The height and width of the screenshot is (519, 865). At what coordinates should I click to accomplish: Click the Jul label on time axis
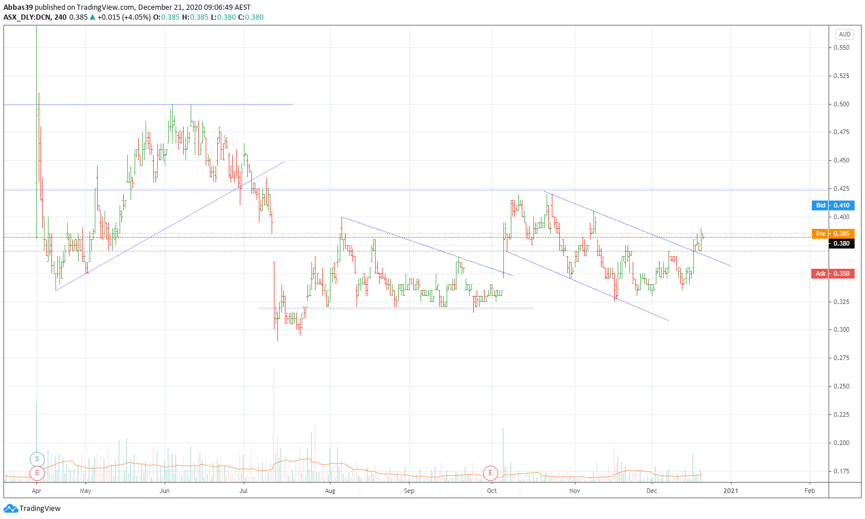click(243, 491)
